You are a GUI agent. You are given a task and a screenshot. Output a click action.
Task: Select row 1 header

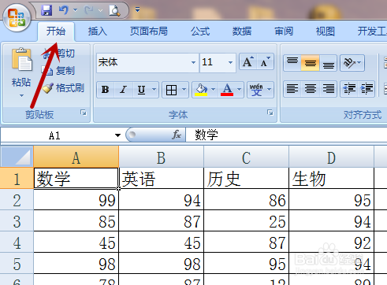[x=17, y=179]
